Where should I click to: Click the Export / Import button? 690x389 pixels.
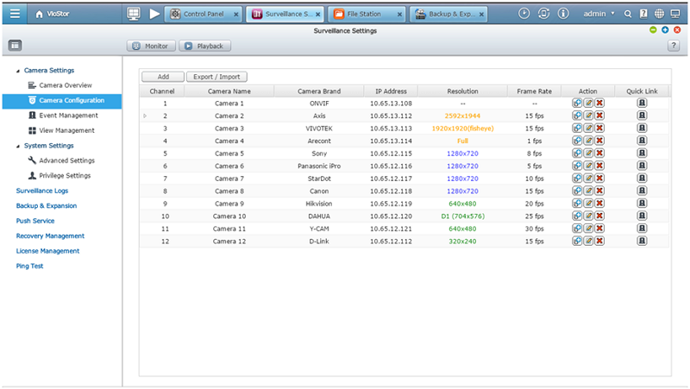pos(216,77)
